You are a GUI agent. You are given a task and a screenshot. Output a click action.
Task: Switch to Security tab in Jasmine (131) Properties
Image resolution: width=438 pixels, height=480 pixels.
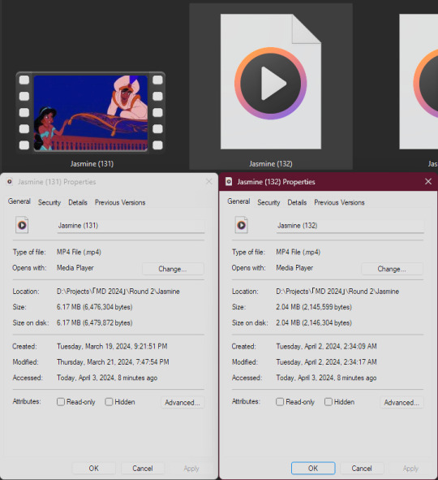click(49, 202)
